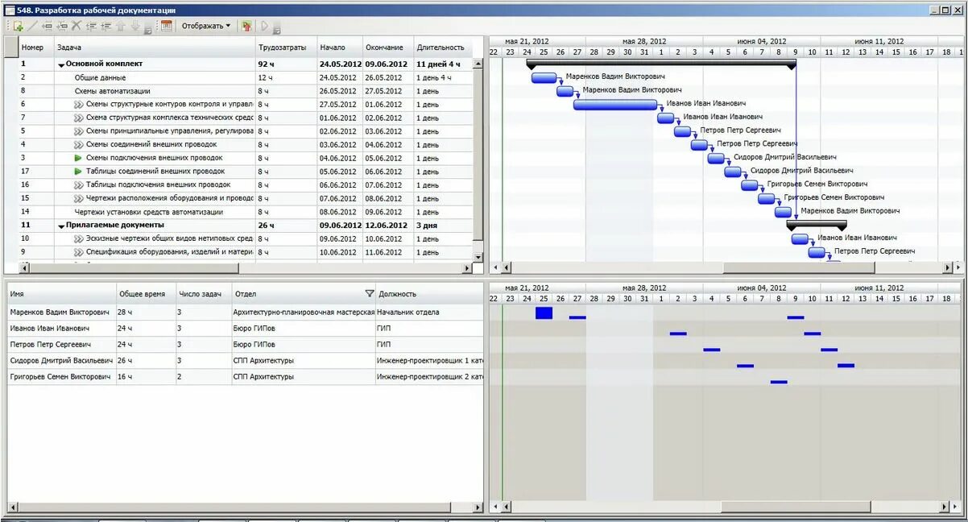Click the indent task icon
968x522 pixels.
click(105, 26)
